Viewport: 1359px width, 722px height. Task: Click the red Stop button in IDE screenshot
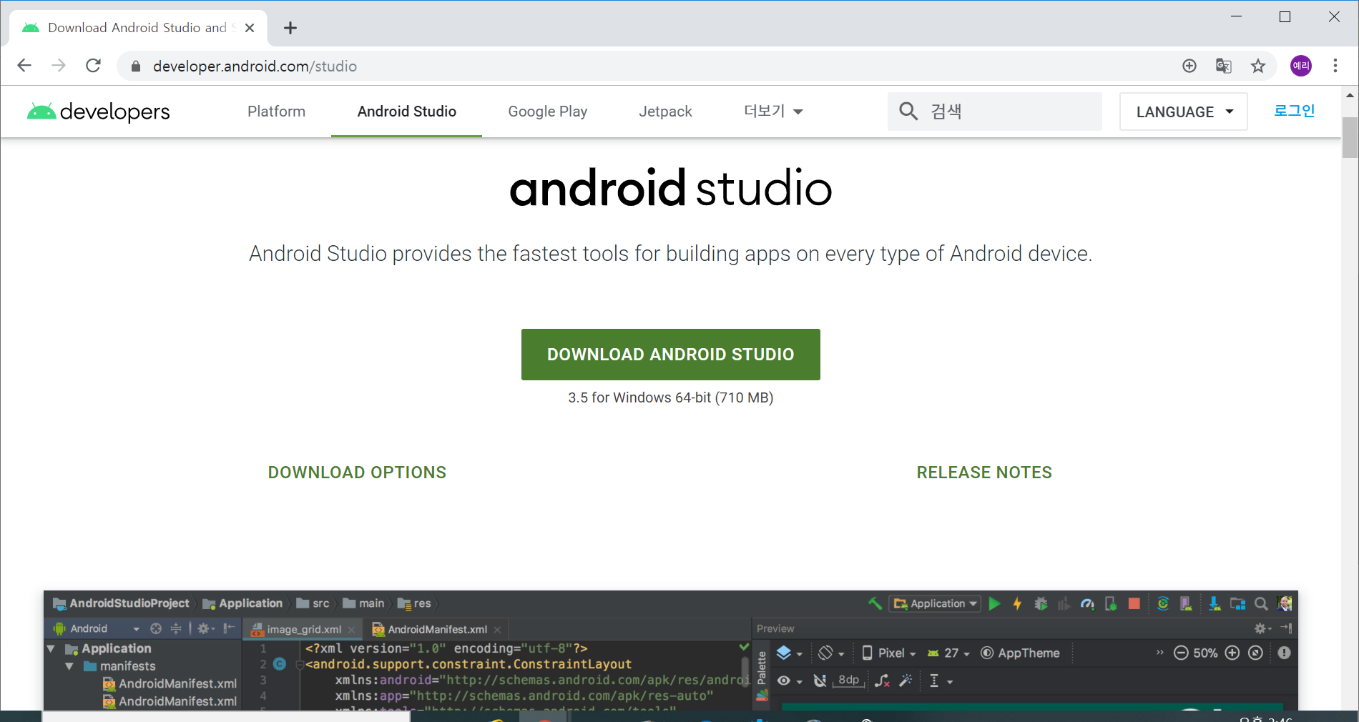point(1134,604)
